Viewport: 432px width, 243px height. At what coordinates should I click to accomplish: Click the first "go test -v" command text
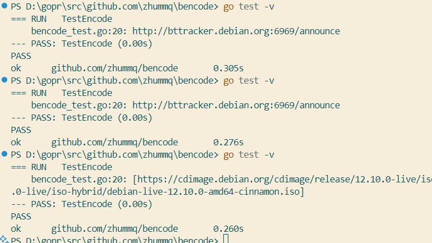249,7
